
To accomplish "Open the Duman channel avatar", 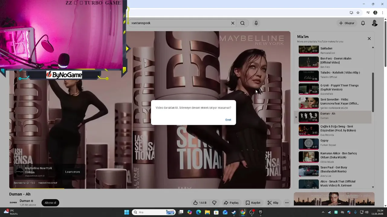I will [13, 203].
